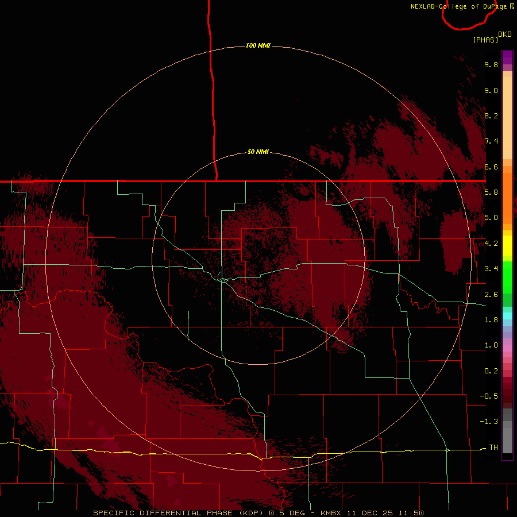Viewport: 517px width, 517px height.
Task: Click the 50 NMI range ring label
Action: pyautogui.click(x=258, y=152)
